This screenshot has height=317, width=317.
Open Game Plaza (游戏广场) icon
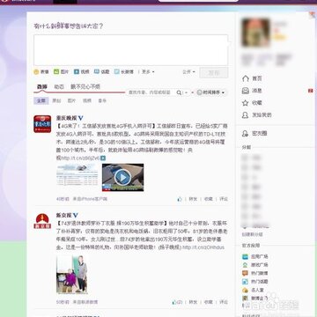point(245,265)
